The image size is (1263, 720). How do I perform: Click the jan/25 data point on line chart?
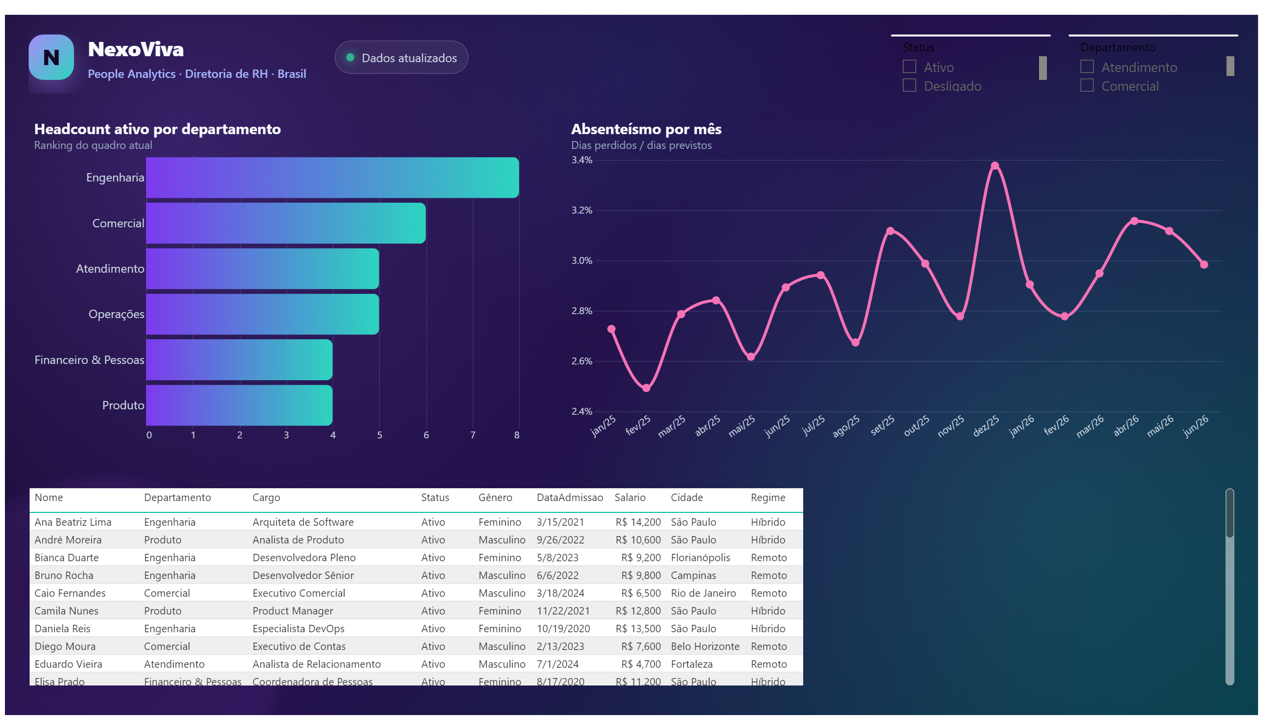pos(611,329)
